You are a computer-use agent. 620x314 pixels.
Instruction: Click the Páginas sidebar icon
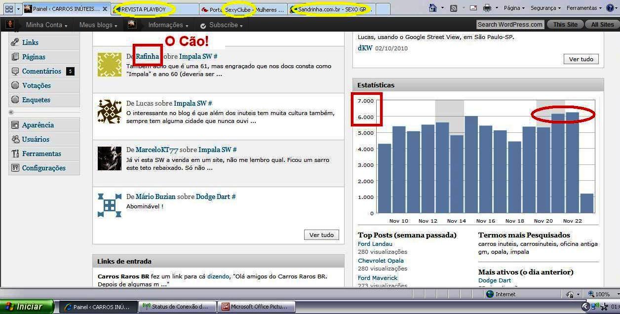pos(15,57)
